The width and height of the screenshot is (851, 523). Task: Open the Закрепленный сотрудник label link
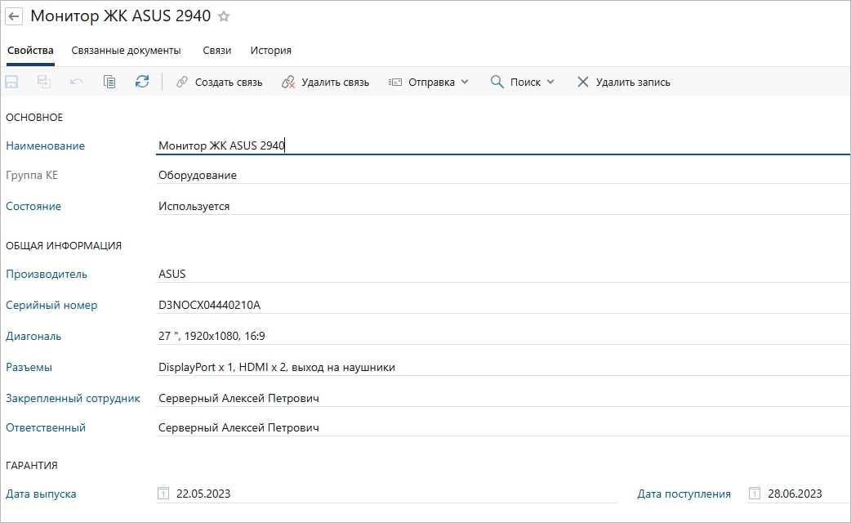point(73,398)
